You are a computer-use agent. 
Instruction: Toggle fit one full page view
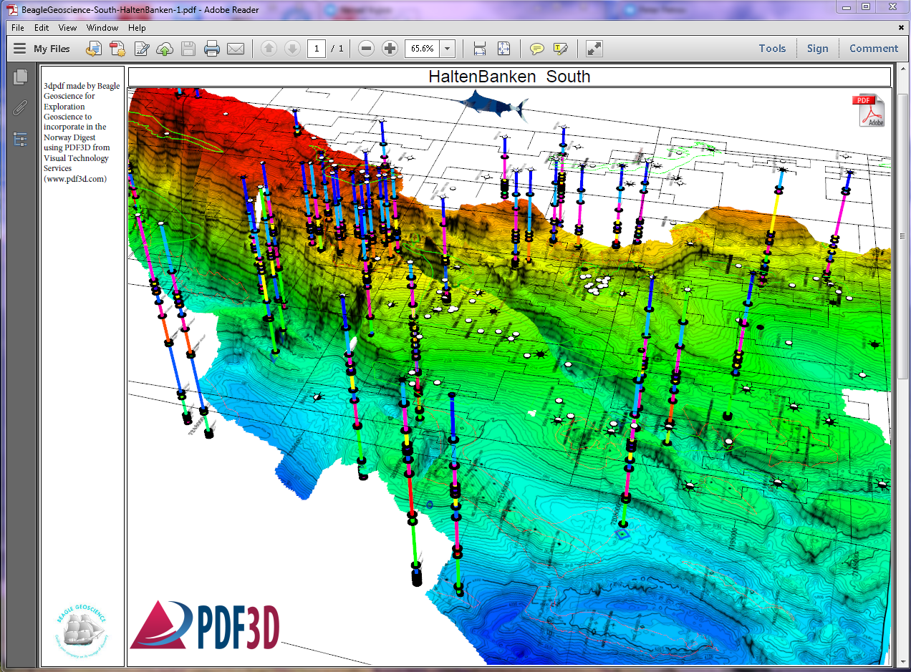503,49
